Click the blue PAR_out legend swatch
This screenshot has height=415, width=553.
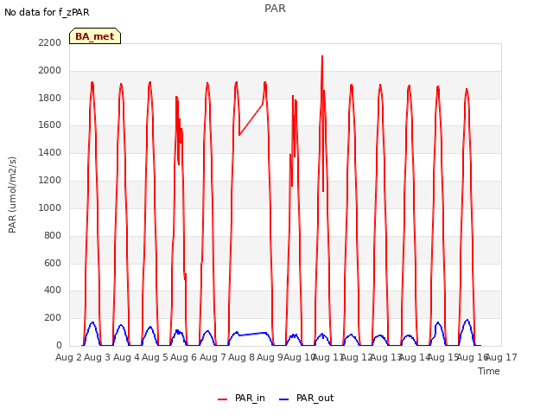[x=284, y=399]
